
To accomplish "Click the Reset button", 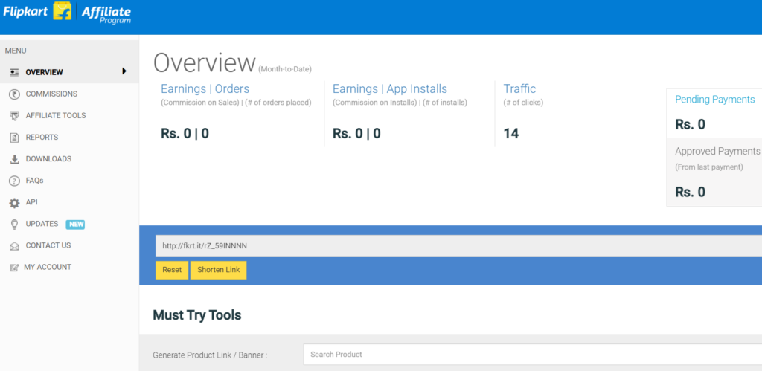I will [x=172, y=270].
